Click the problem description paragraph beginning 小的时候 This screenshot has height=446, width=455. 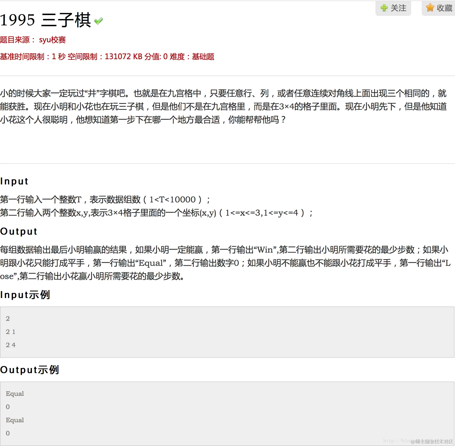[x=224, y=106]
